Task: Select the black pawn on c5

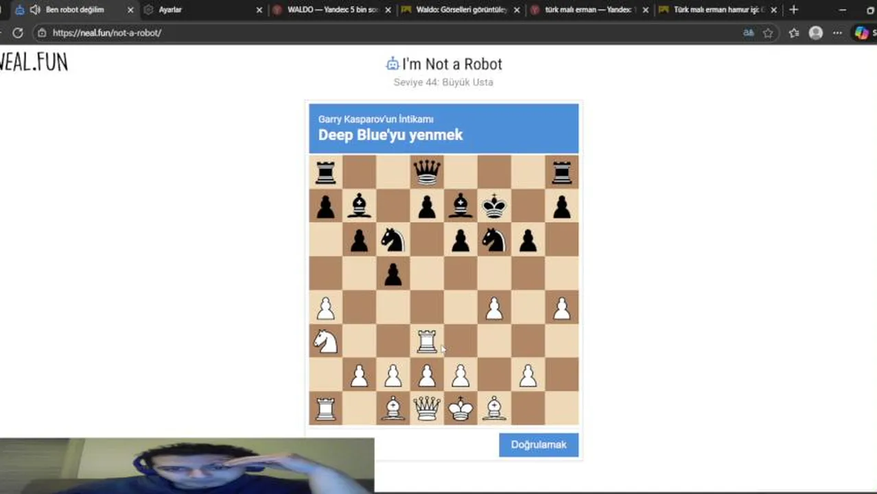Action: (x=393, y=273)
